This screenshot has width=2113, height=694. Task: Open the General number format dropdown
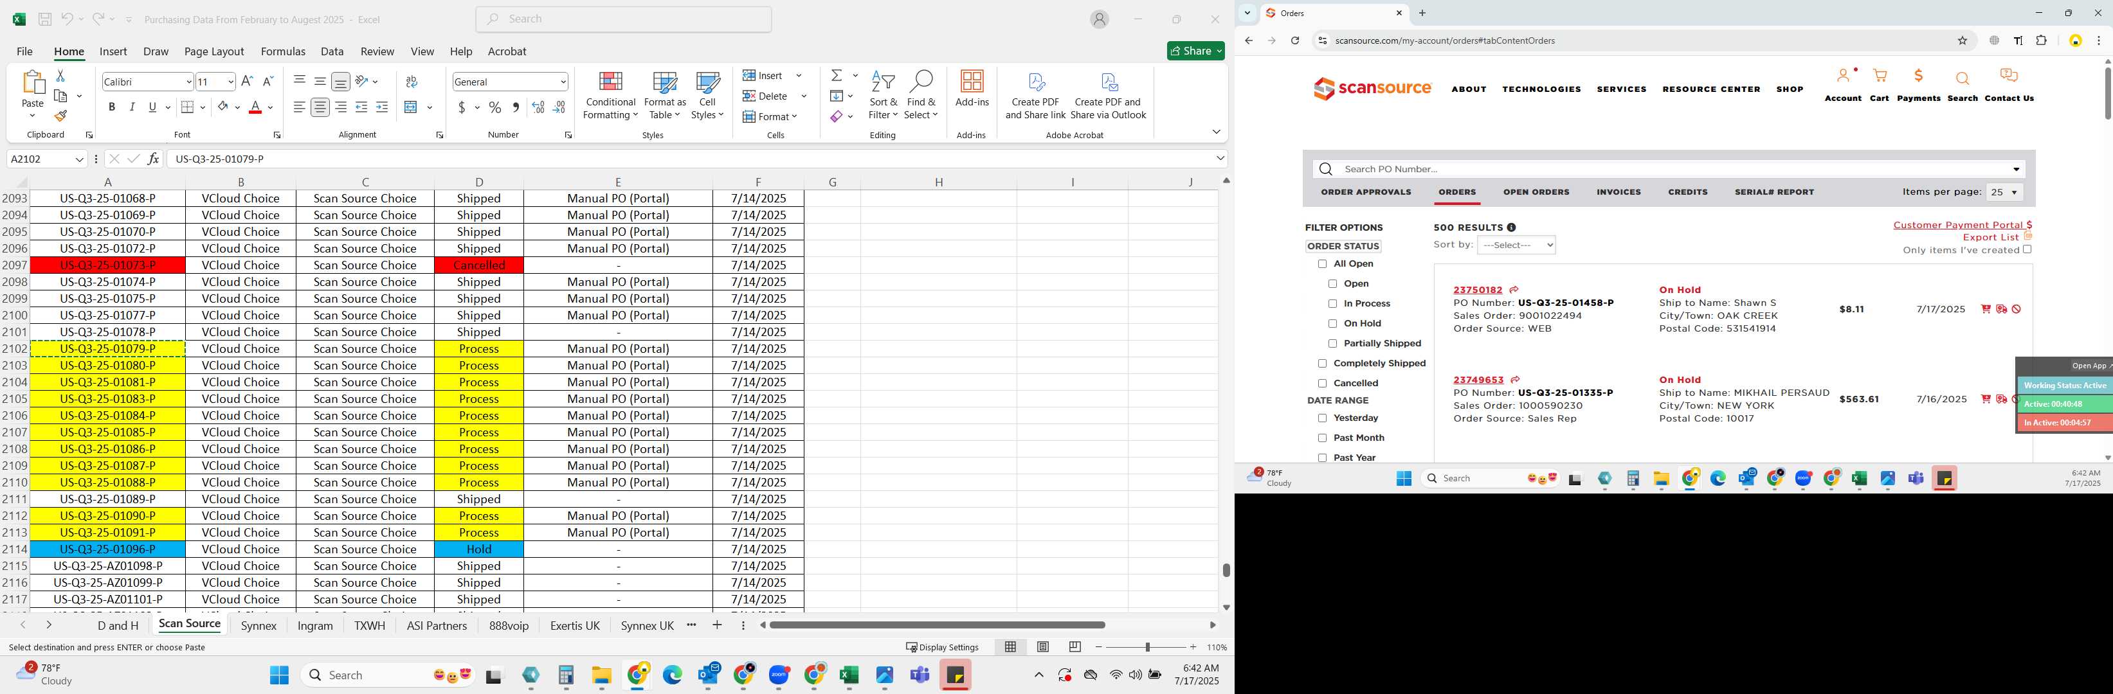click(563, 82)
